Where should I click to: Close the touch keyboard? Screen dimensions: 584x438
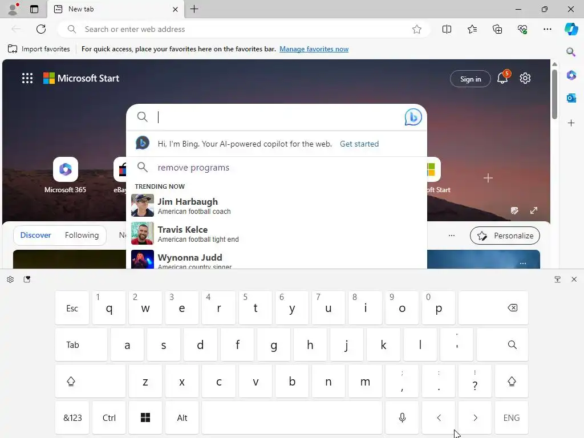(x=574, y=279)
